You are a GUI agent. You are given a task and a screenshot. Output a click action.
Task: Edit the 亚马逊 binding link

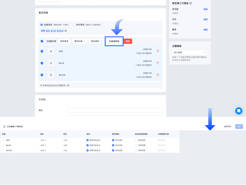point(205,9)
